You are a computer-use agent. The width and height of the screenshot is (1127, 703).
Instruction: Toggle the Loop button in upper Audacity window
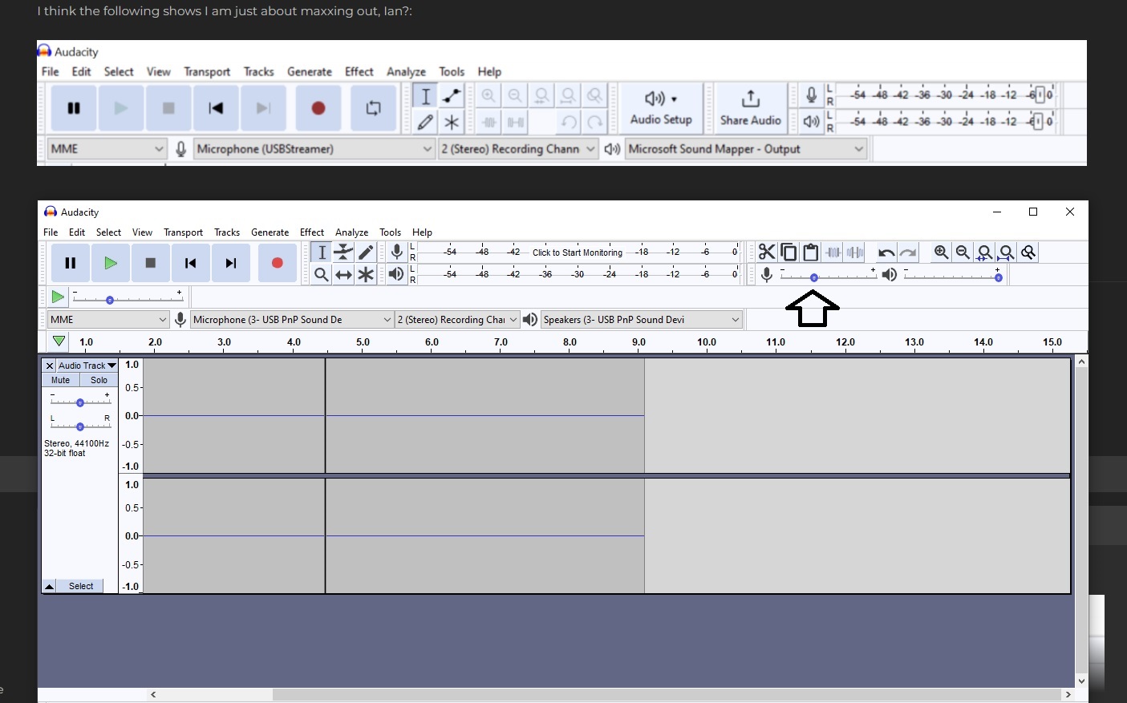[x=374, y=108]
